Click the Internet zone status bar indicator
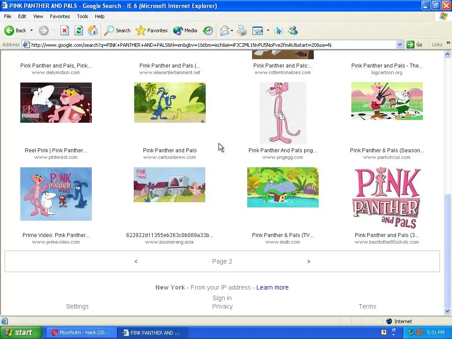The image size is (452, 339). pos(399,321)
